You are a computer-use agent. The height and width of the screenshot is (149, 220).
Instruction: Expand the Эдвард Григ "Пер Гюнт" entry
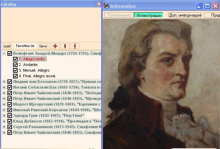click(4, 115)
